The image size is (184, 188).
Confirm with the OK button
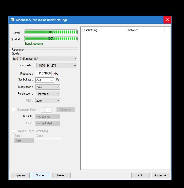[x=140, y=175]
